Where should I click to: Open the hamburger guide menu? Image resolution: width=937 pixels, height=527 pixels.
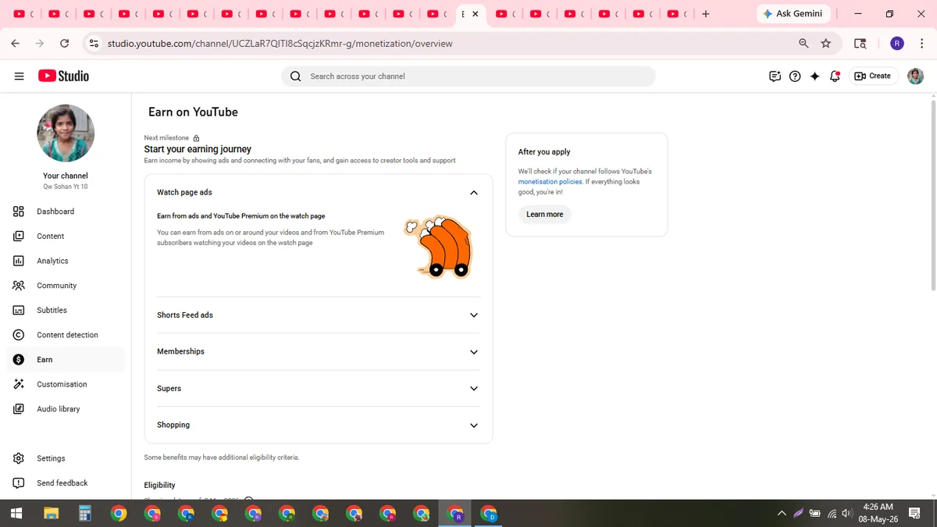(20, 76)
